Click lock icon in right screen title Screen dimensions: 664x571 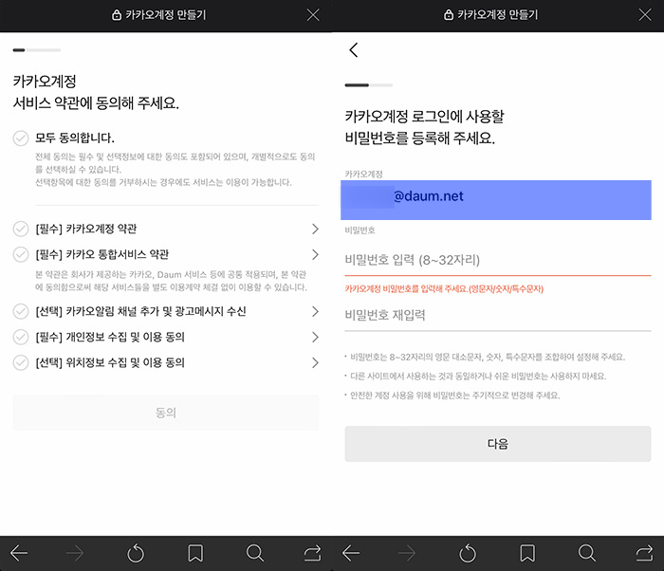[x=449, y=15]
